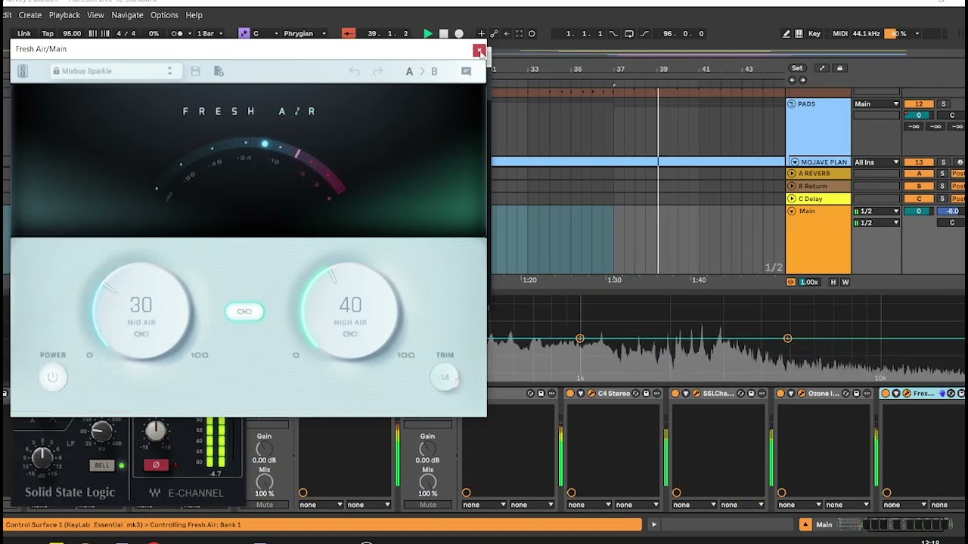Toggle the E-Channel phase invert Ø button
The height and width of the screenshot is (544, 968).
point(156,465)
